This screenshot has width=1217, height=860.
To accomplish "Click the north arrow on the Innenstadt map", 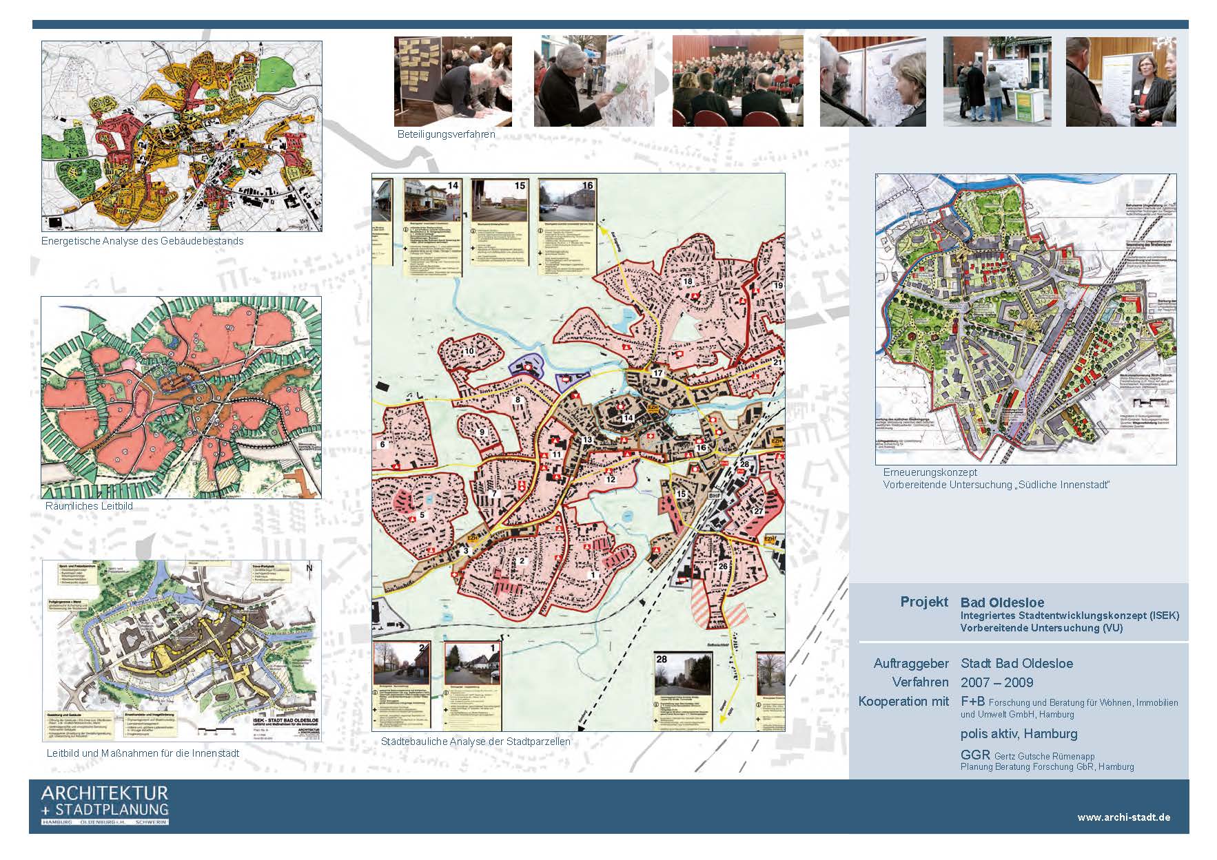I will (309, 569).
